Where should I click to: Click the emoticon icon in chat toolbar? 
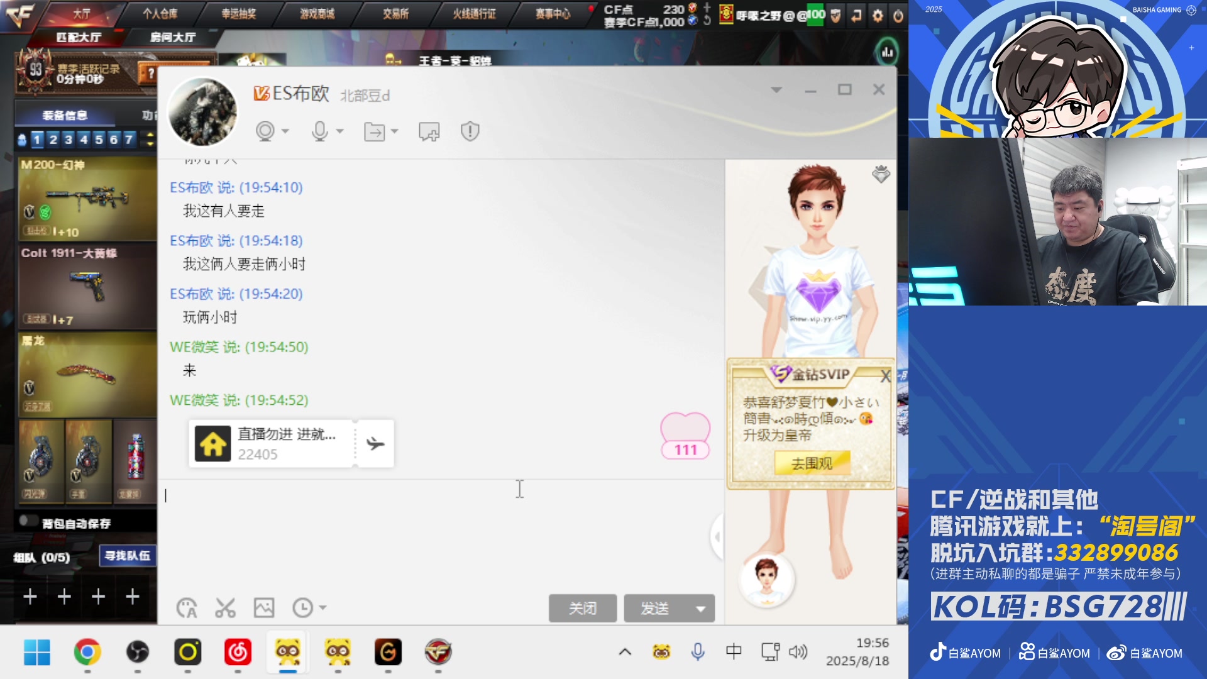point(187,608)
